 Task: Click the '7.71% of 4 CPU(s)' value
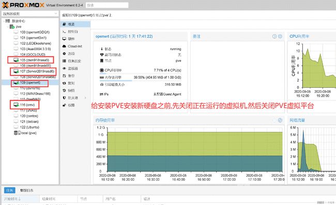click(x=167, y=70)
